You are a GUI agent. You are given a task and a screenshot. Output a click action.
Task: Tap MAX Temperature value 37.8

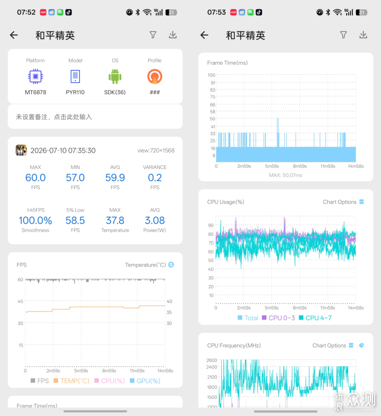(x=115, y=220)
